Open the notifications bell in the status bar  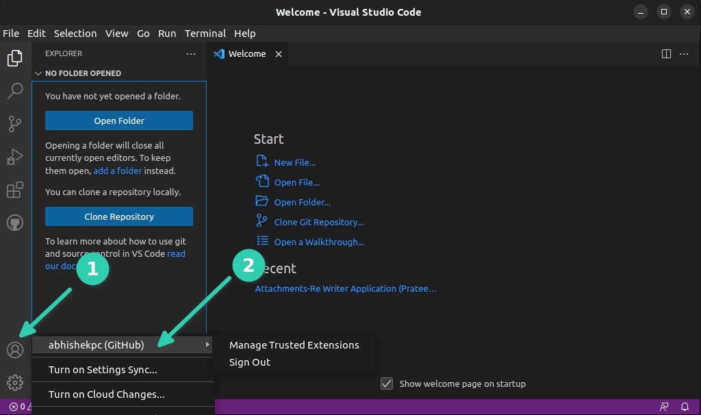pos(684,406)
